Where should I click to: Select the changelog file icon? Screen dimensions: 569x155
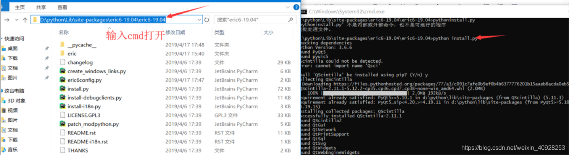click(63, 62)
